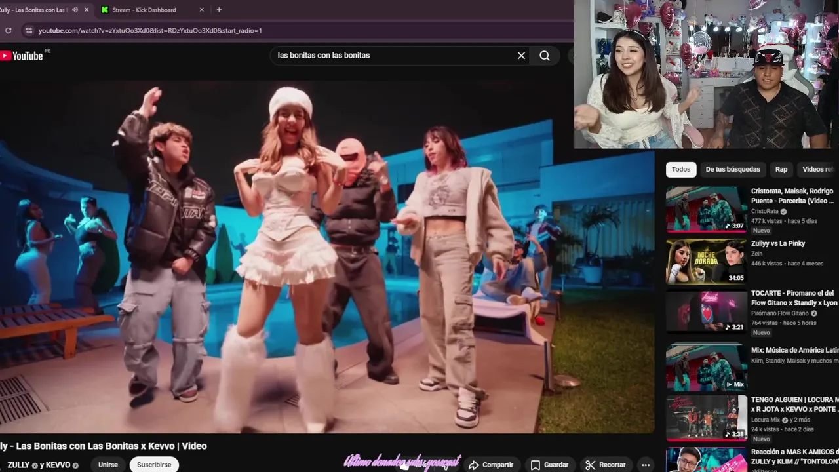
Task: Open the Zein channel name
Action: 757,254
